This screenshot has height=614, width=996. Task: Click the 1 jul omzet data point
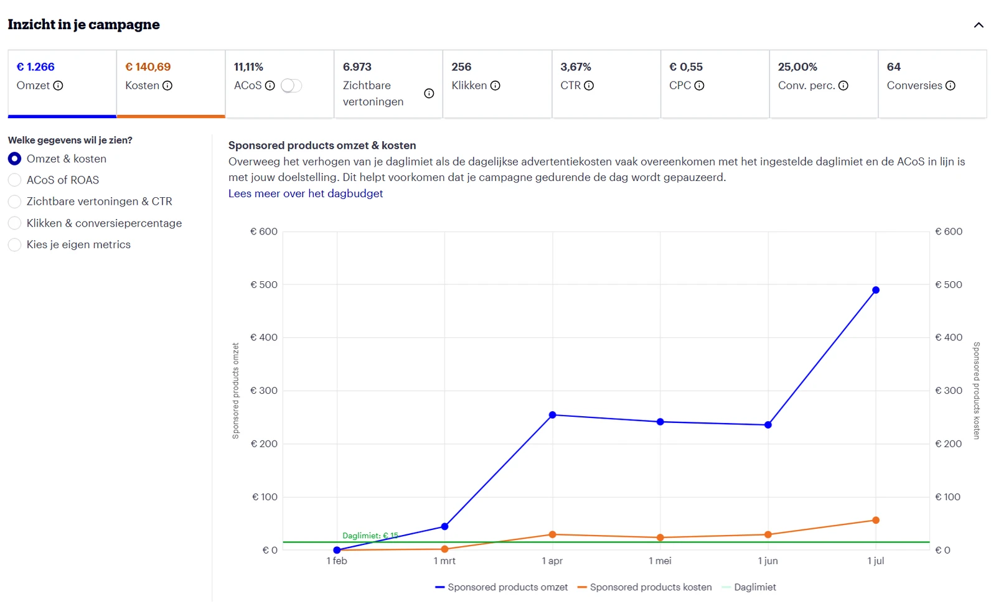tap(876, 290)
